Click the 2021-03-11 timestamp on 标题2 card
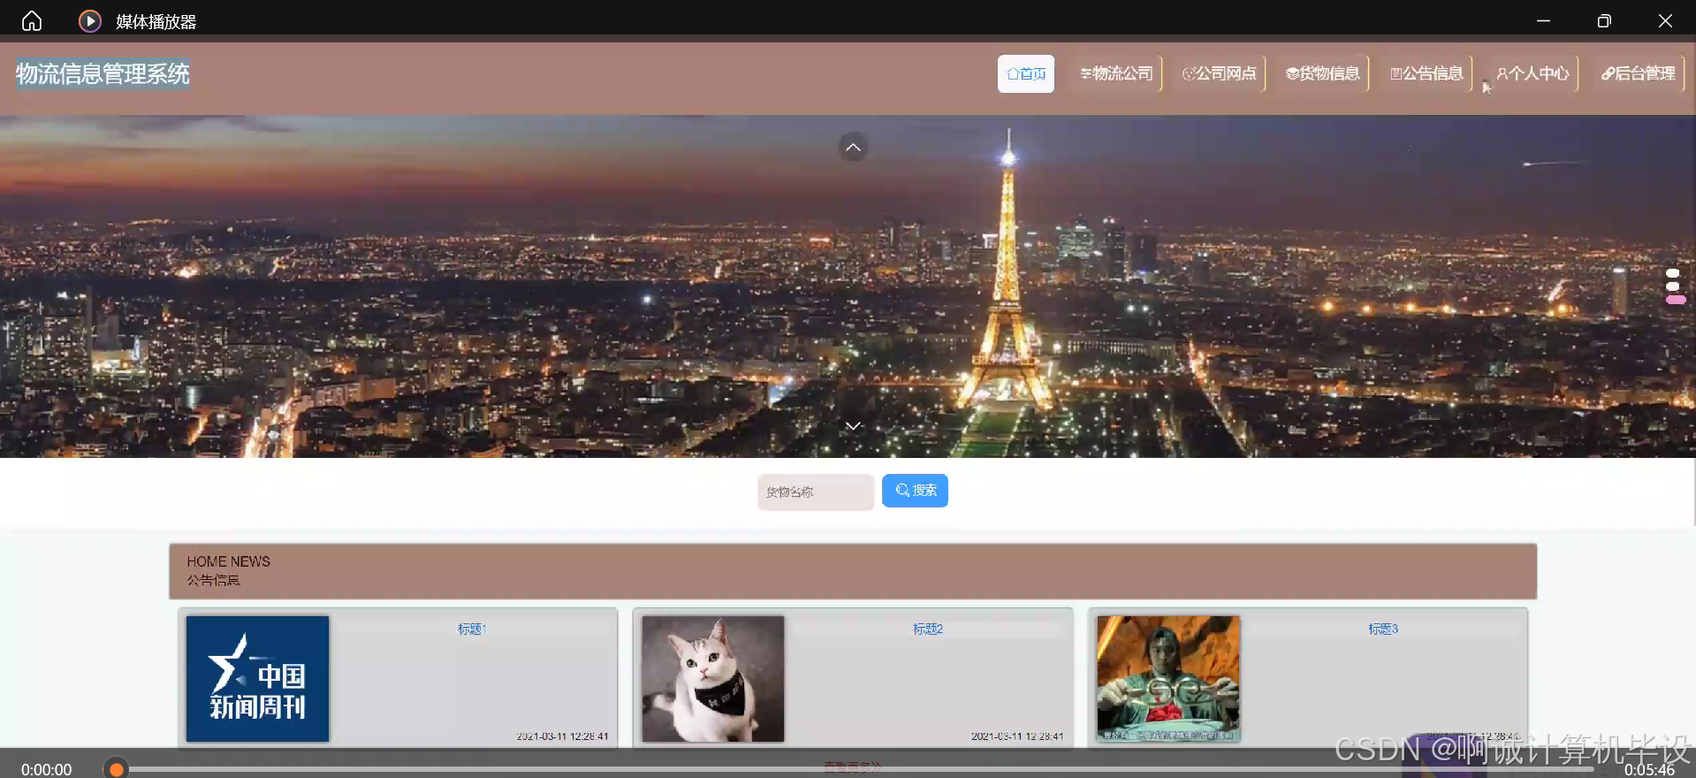Viewport: 1696px width, 778px height. (1017, 736)
